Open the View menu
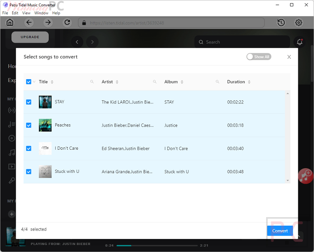 click(x=26, y=13)
